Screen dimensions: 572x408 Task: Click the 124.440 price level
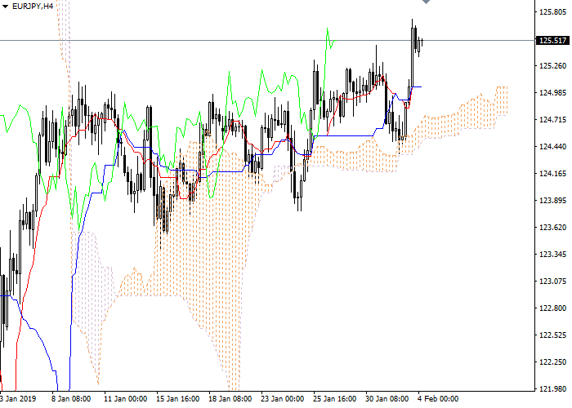pos(552,146)
